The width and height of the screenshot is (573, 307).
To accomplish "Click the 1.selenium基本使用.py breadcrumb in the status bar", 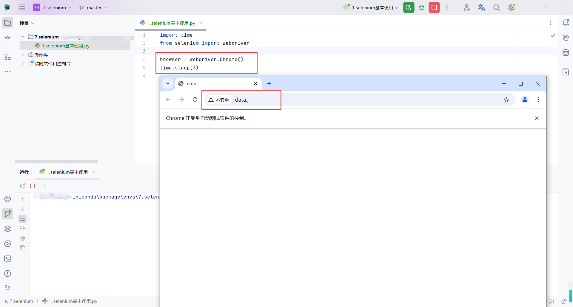I will click(x=70, y=301).
